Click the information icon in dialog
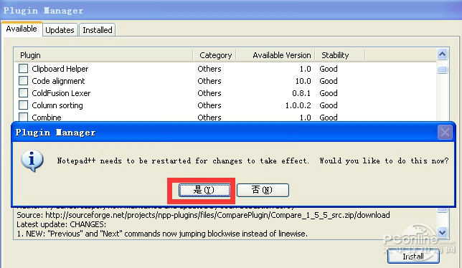This screenshot has width=462, height=268. point(32,161)
